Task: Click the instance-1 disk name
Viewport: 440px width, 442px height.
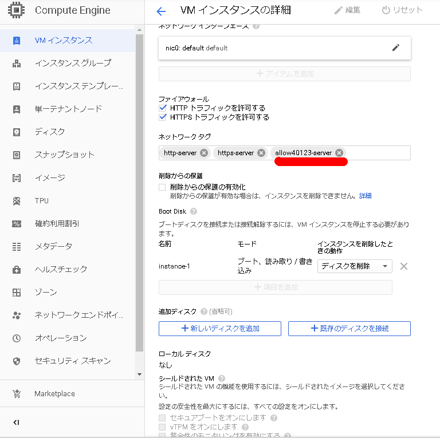Action: coord(174,266)
